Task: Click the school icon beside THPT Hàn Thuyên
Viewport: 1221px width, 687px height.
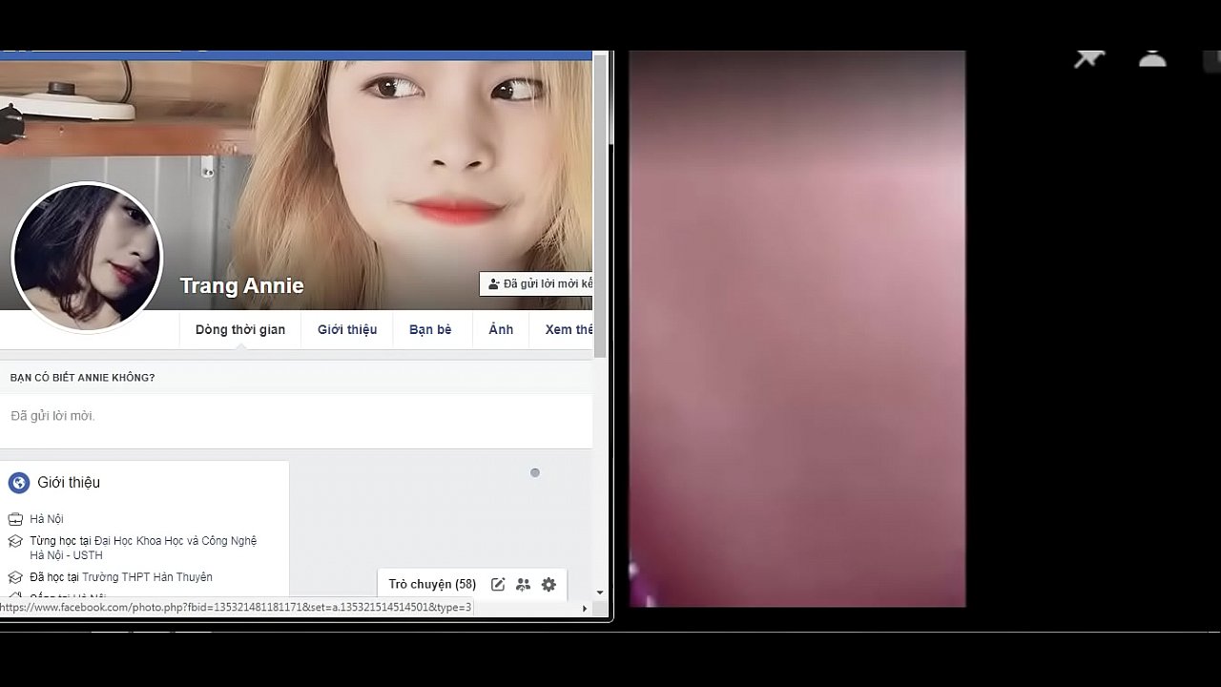Action: click(x=15, y=577)
